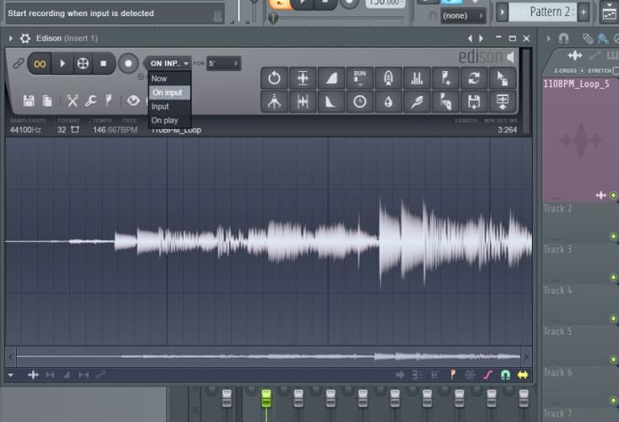The height and width of the screenshot is (422, 619).
Task: Click the waveform scrollbar right arrow
Action: [526, 356]
